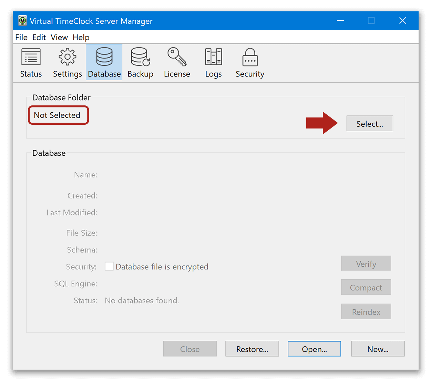
Task: Open the Security lock panel
Action: [250, 62]
